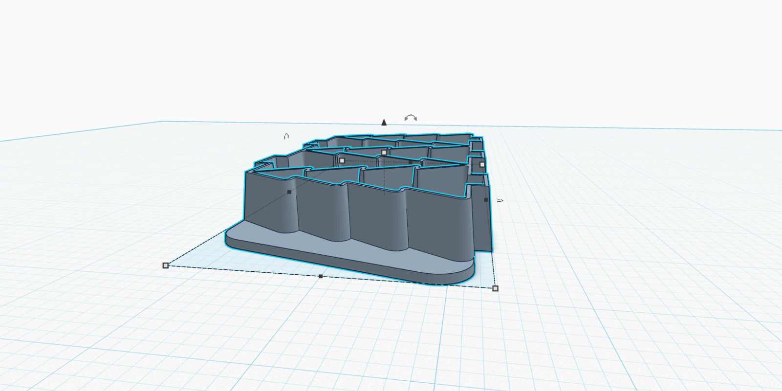The width and height of the screenshot is (782, 391).
Task: Select the far-right white corner resize handle
Action: click(482, 165)
